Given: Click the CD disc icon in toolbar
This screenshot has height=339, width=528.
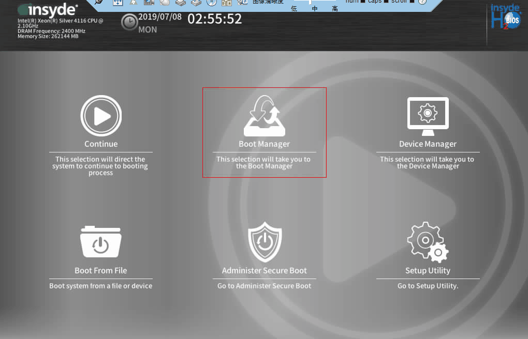Looking at the screenshot, I should coord(164,2).
